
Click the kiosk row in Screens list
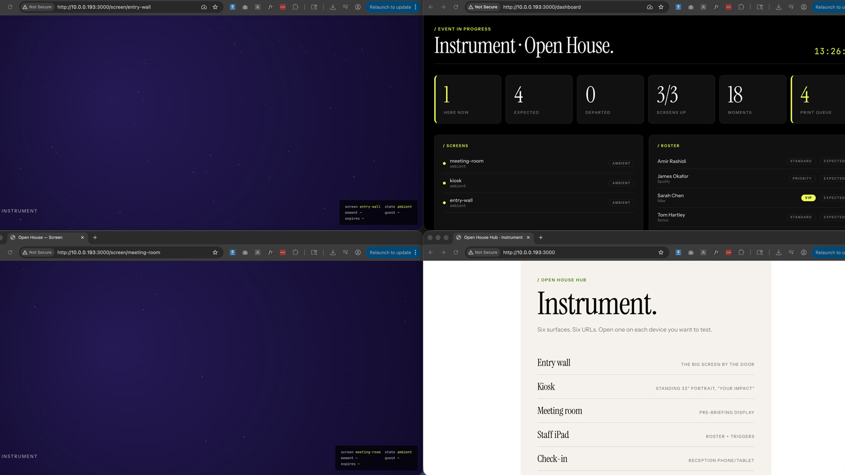point(539,183)
